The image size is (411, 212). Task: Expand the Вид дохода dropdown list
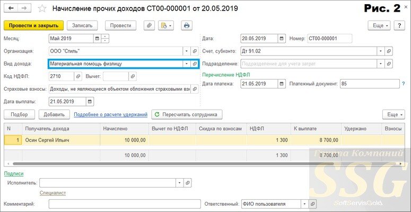pos(187,64)
